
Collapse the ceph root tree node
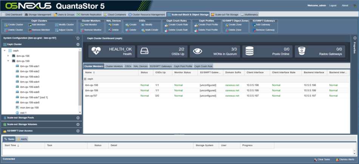[x=5, y=51]
